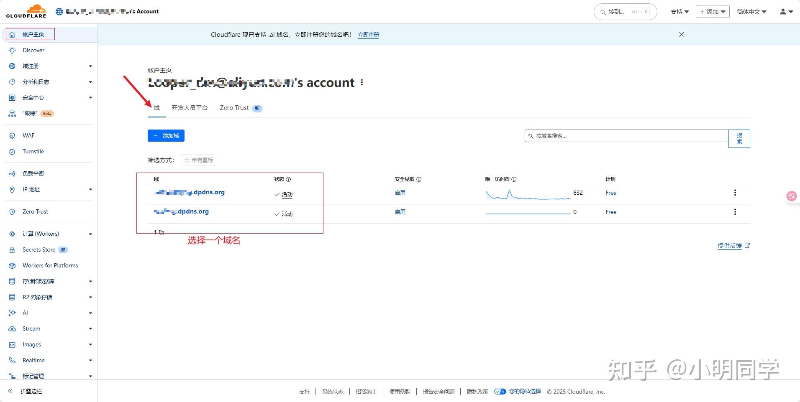800x402 pixels.
Task: Open the kebab menu for the first domain
Action: [735, 193]
